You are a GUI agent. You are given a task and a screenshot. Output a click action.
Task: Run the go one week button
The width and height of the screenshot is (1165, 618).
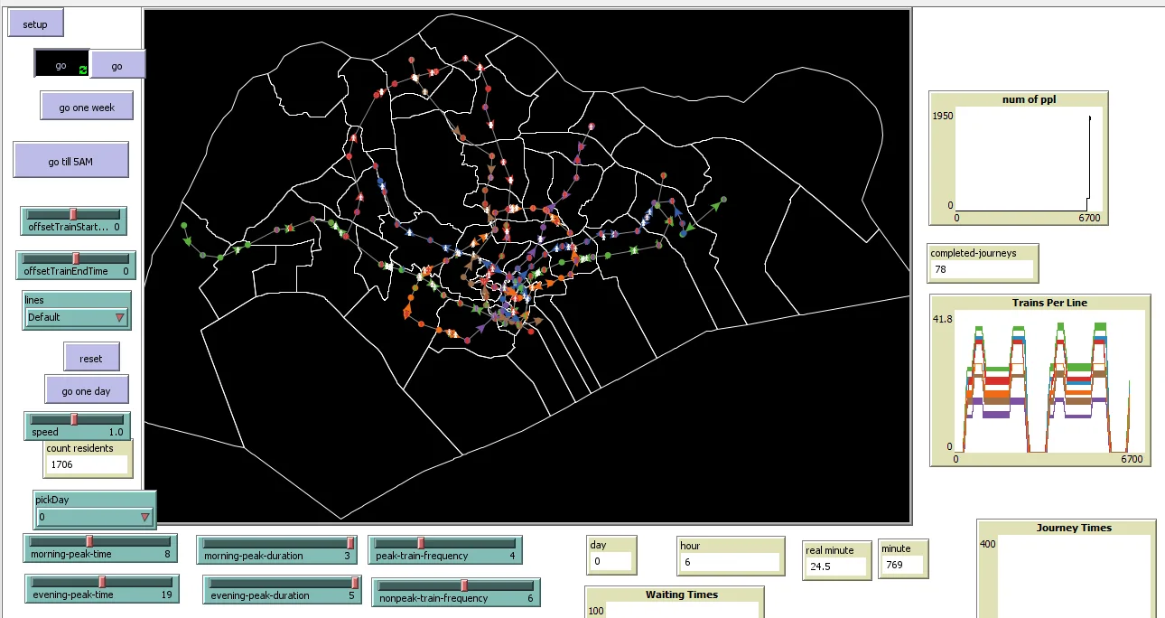point(88,107)
